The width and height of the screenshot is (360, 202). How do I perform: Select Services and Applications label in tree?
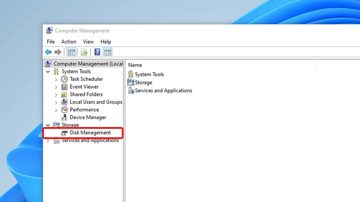pyautogui.click(x=90, y=141)
